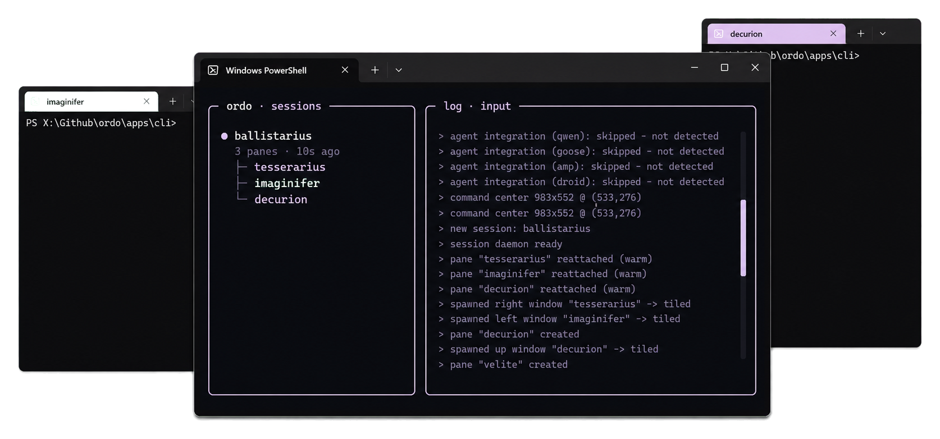Click log line 'agent integration (amp)'
The height and width of the screenshot is (439, 940).
click(x=576, y=166)
